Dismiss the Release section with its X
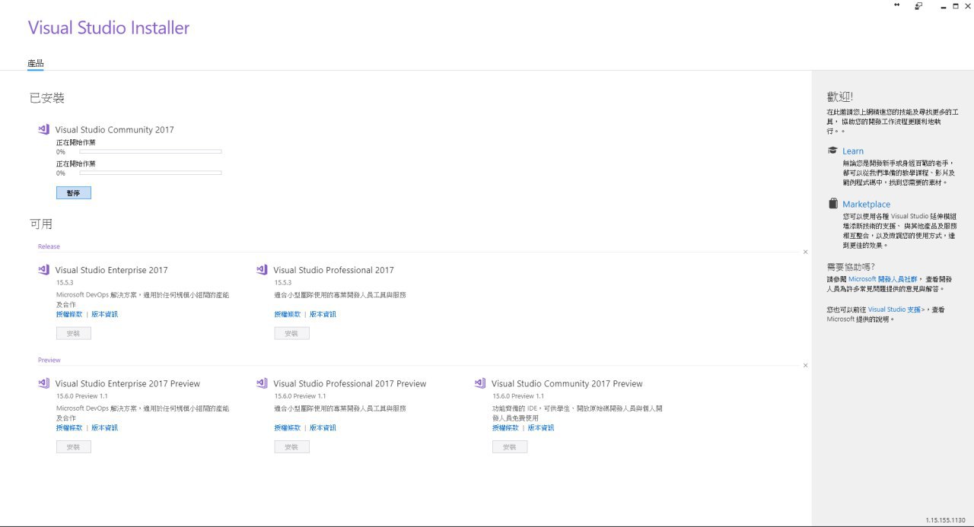Viewport: 974px width, 527px height. coord(805,252)
